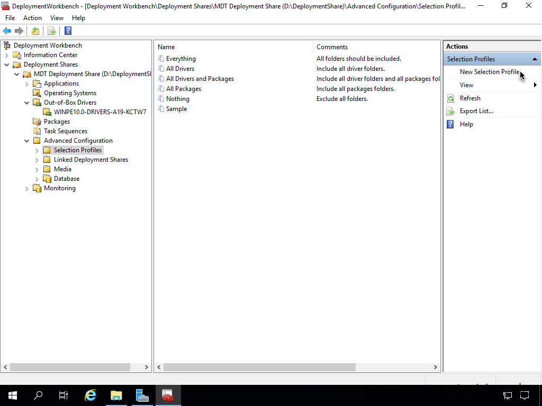
Task: Select the All Drivers and Packages profile
Action: (200, 79)
